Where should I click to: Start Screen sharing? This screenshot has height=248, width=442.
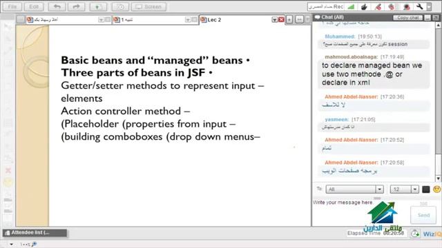[x=148, y=7]
